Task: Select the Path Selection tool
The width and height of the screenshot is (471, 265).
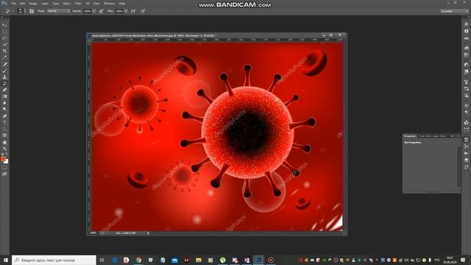Action: (x=4, y=129)
